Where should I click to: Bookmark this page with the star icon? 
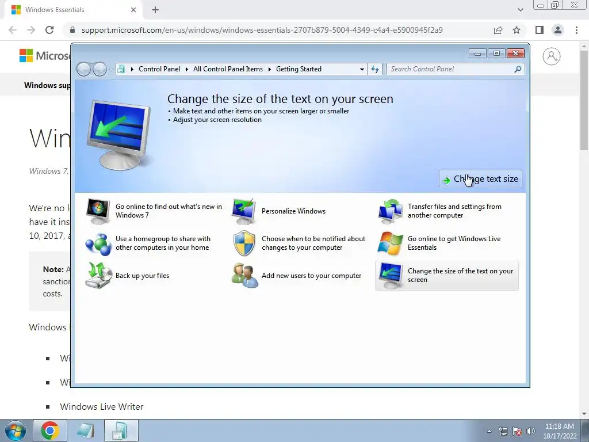[517, 30]
